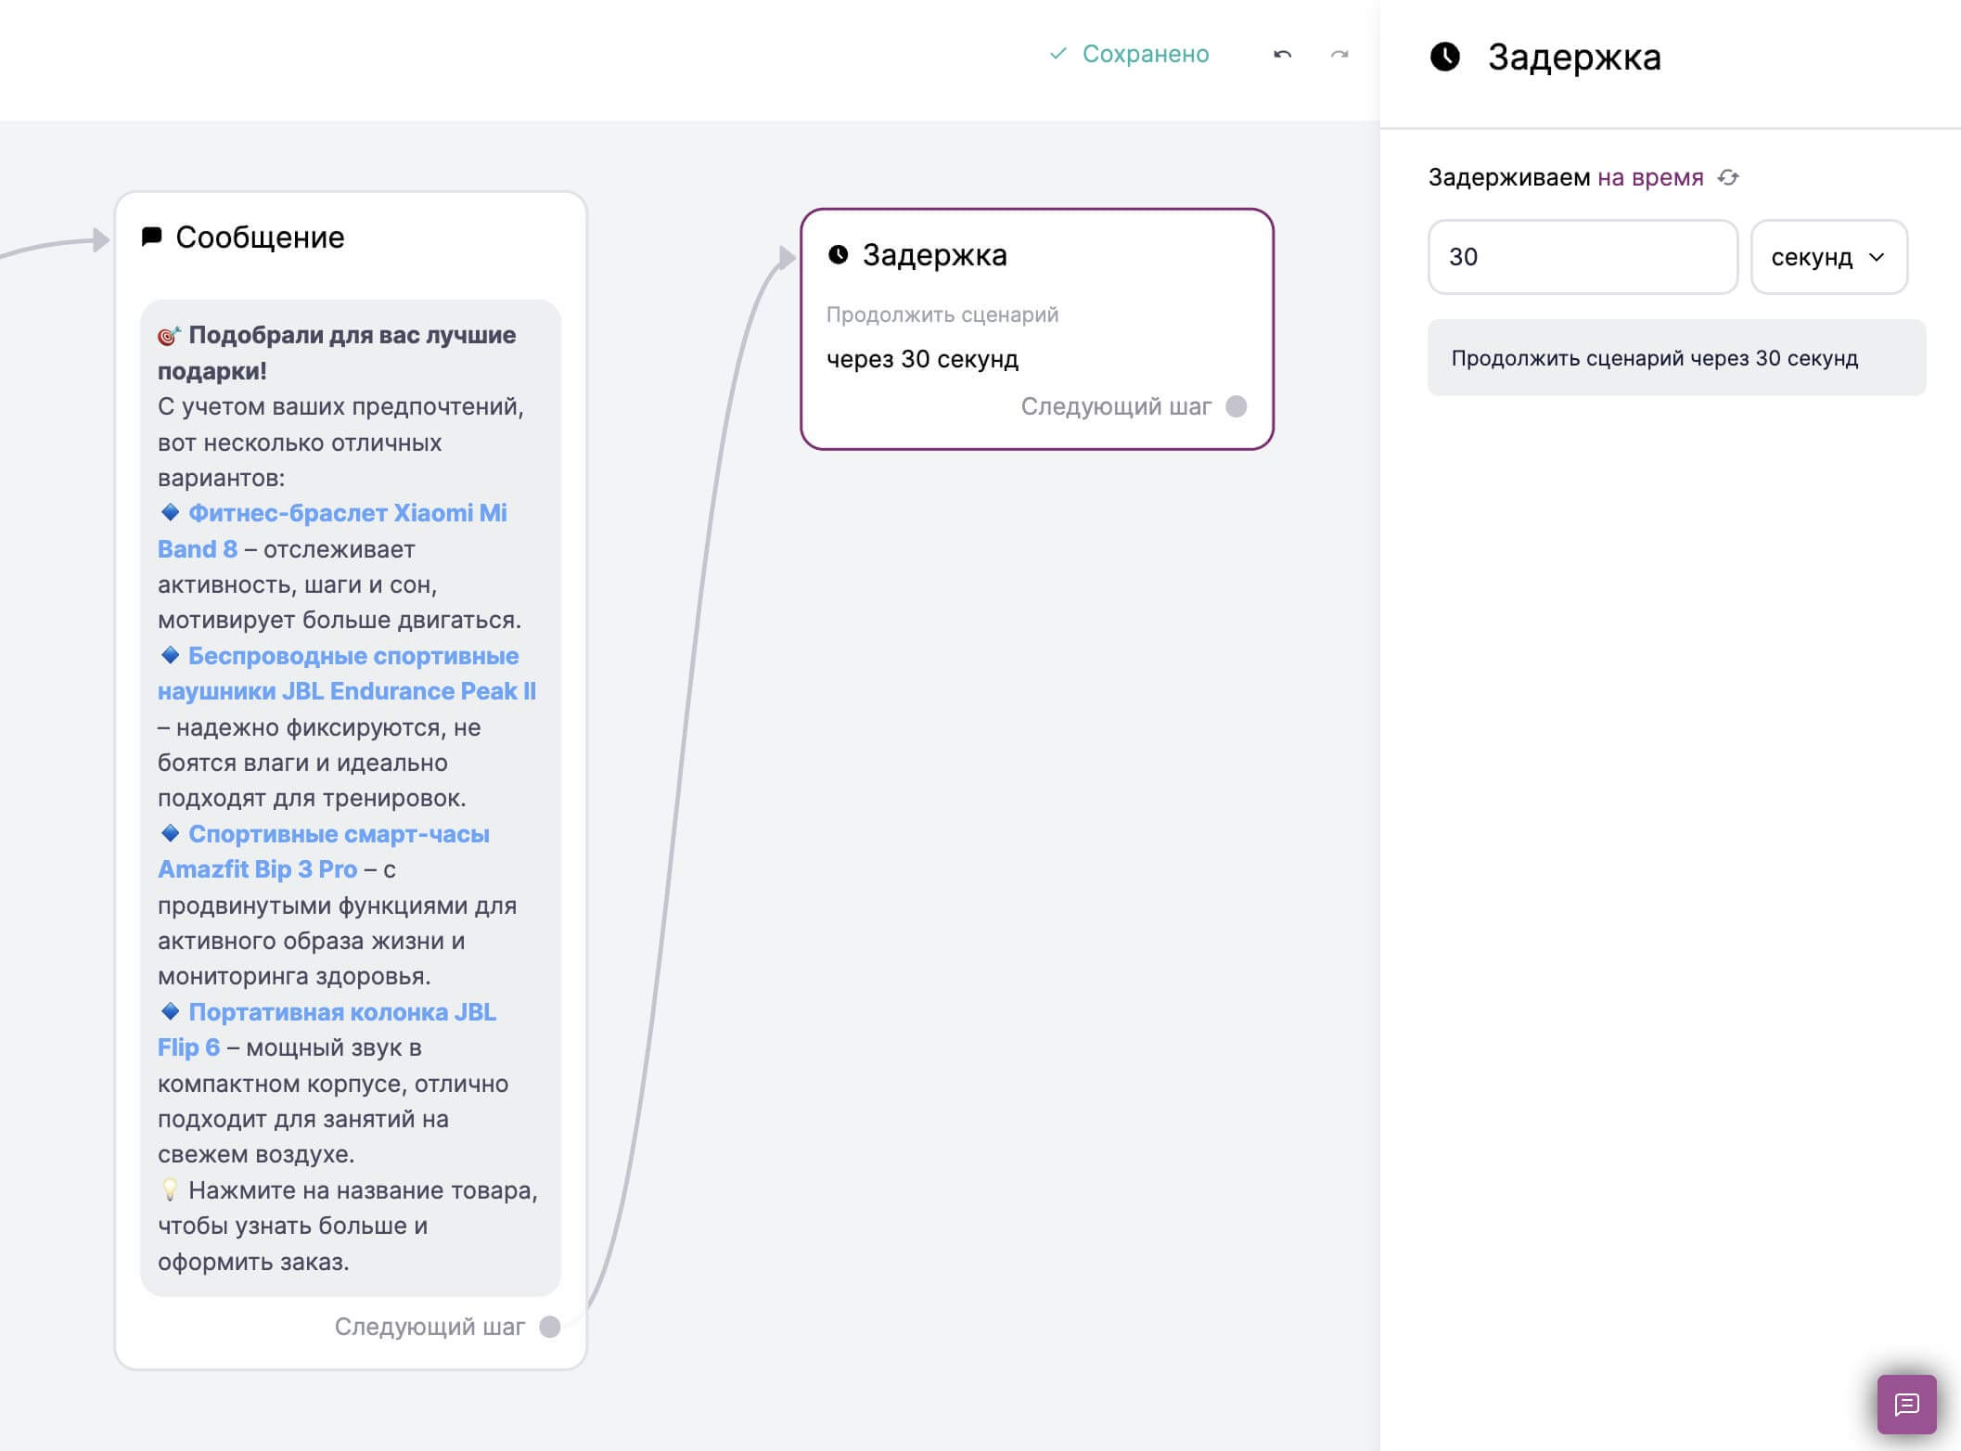Click the undo arrow icon

1282,55
